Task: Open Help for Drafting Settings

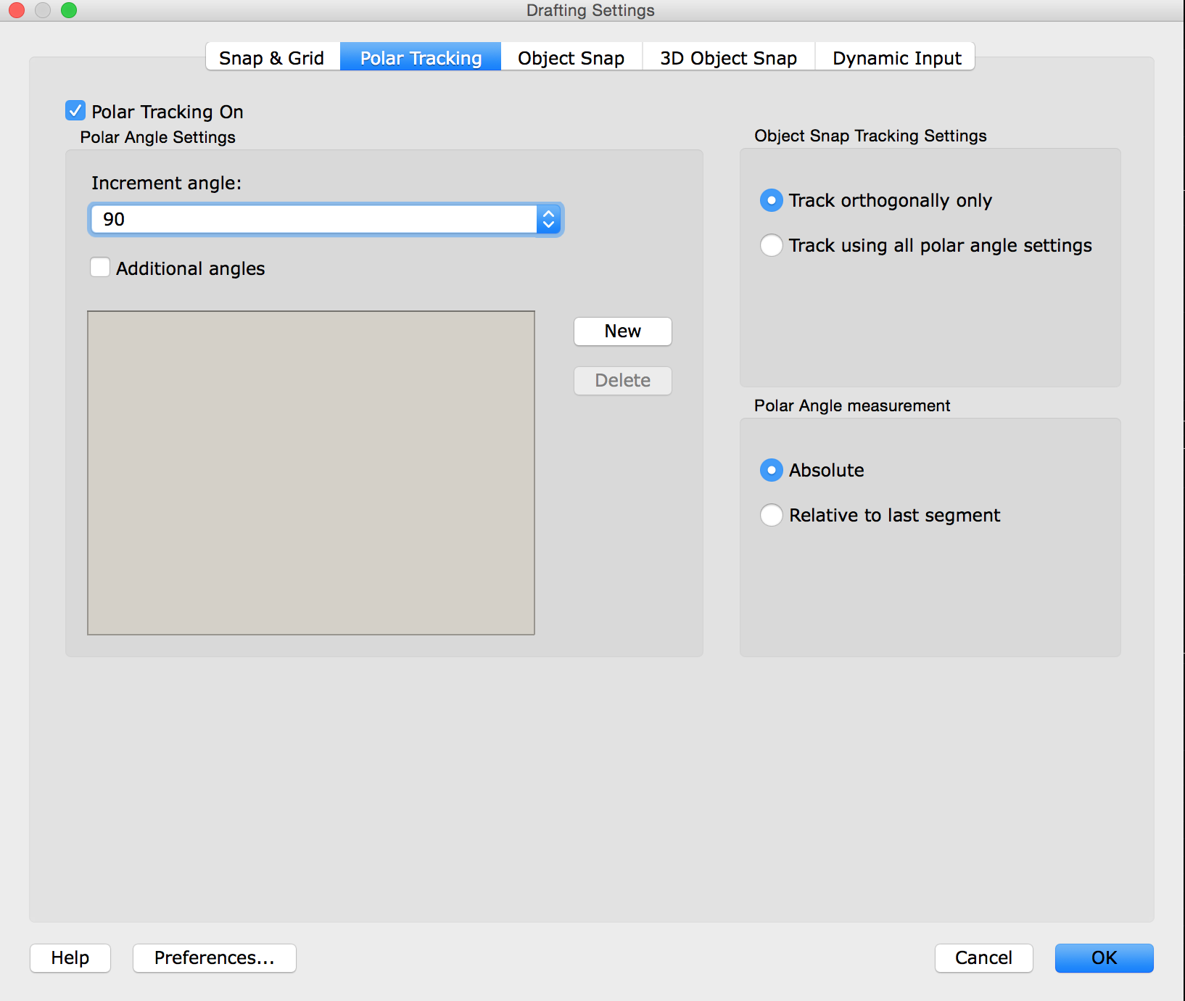Action: (x=70, y=957)
